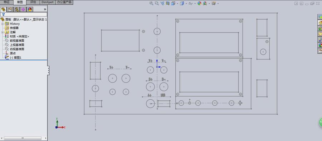This screenshot has height=141, width=322.
Task: Select 前视基准面 plane in feature tree
Action: tap(17, 41)
